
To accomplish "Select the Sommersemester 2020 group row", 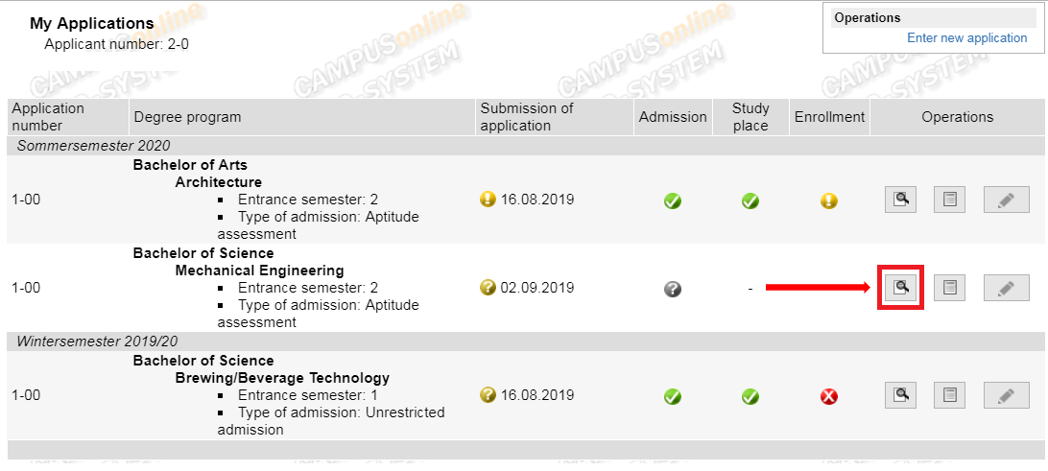I will pyautogui.click(x=94, y=146).
